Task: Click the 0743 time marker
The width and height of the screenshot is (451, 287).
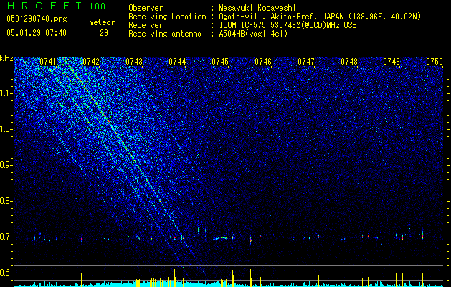Action: [134, 62]
